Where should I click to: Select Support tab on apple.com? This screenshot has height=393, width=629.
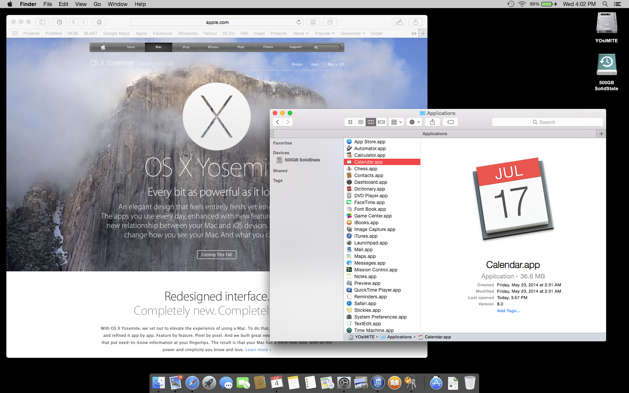(x=295, y=47)
